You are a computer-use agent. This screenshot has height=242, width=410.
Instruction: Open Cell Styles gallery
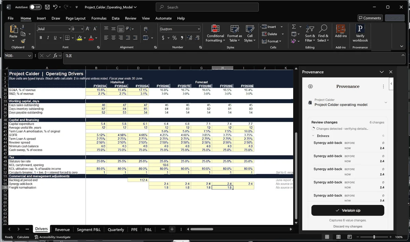(x=250, y=33)
